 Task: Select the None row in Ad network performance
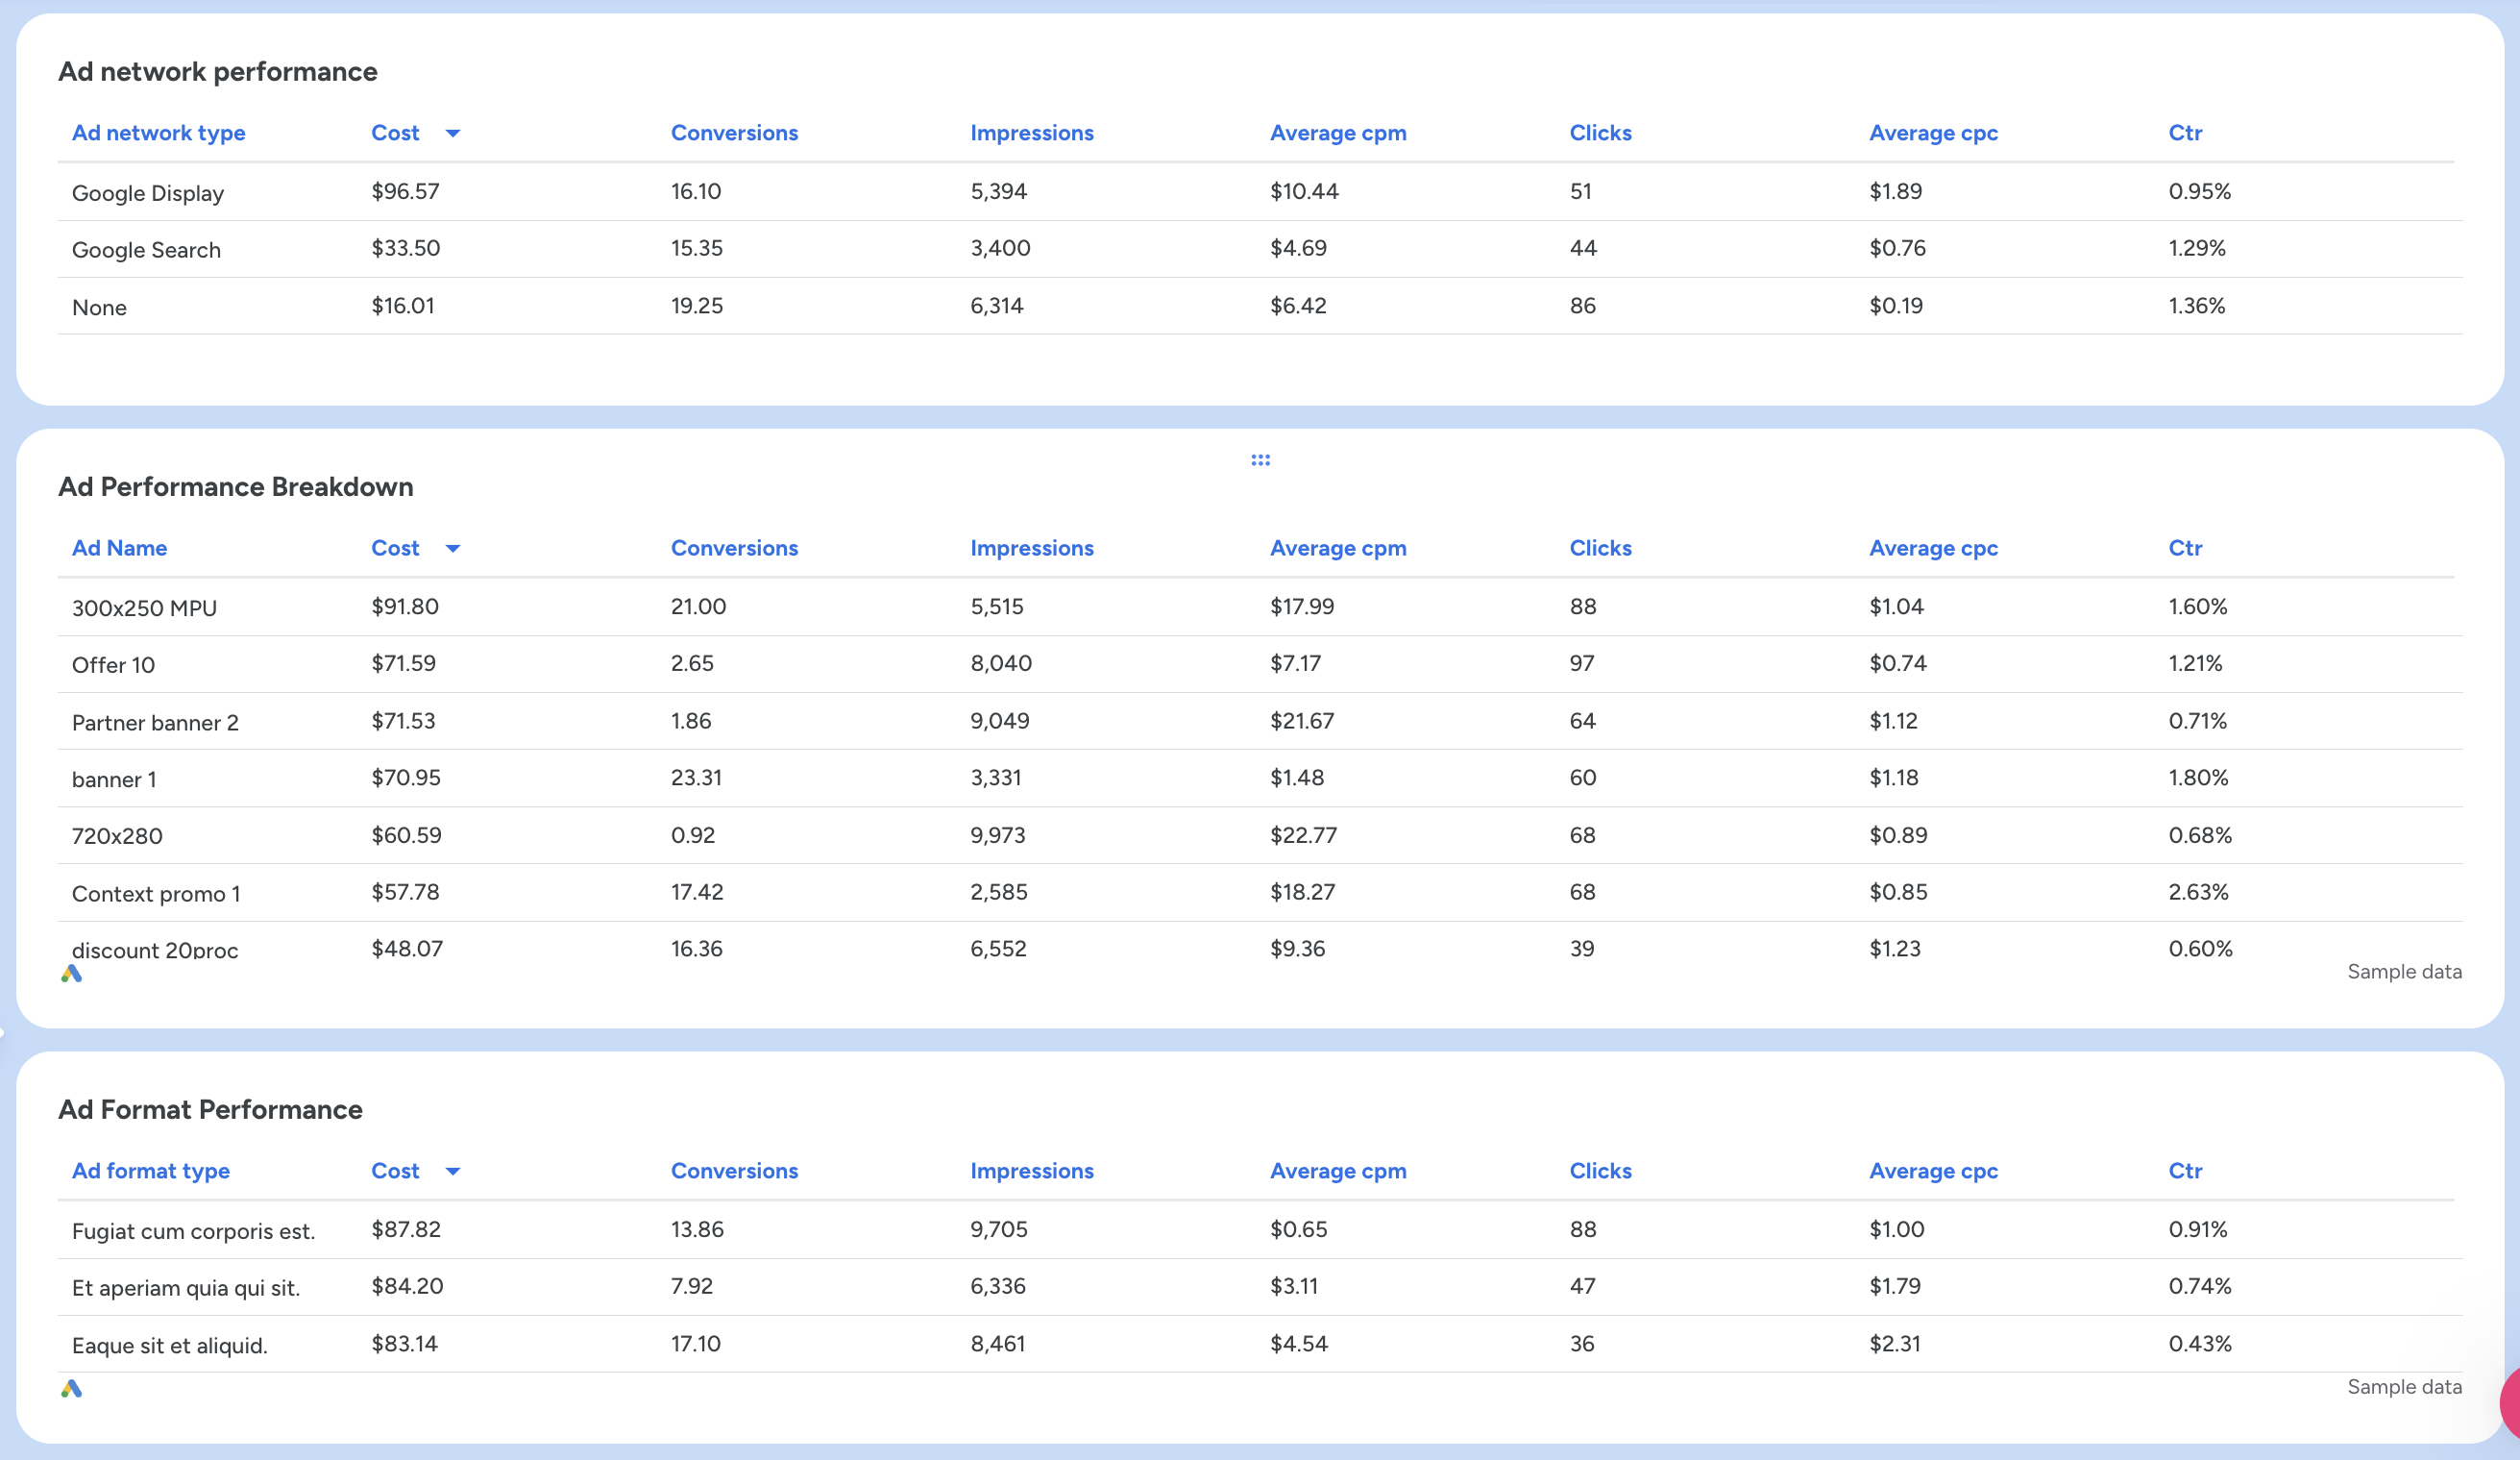[x=99, y=308]
